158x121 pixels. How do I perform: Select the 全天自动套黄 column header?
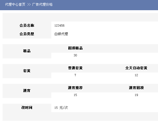(x=136, y=68)
